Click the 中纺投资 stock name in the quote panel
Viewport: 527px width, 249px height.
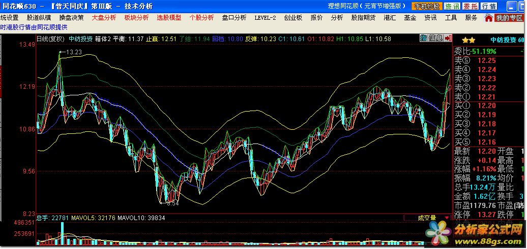[x=503, y=40]
